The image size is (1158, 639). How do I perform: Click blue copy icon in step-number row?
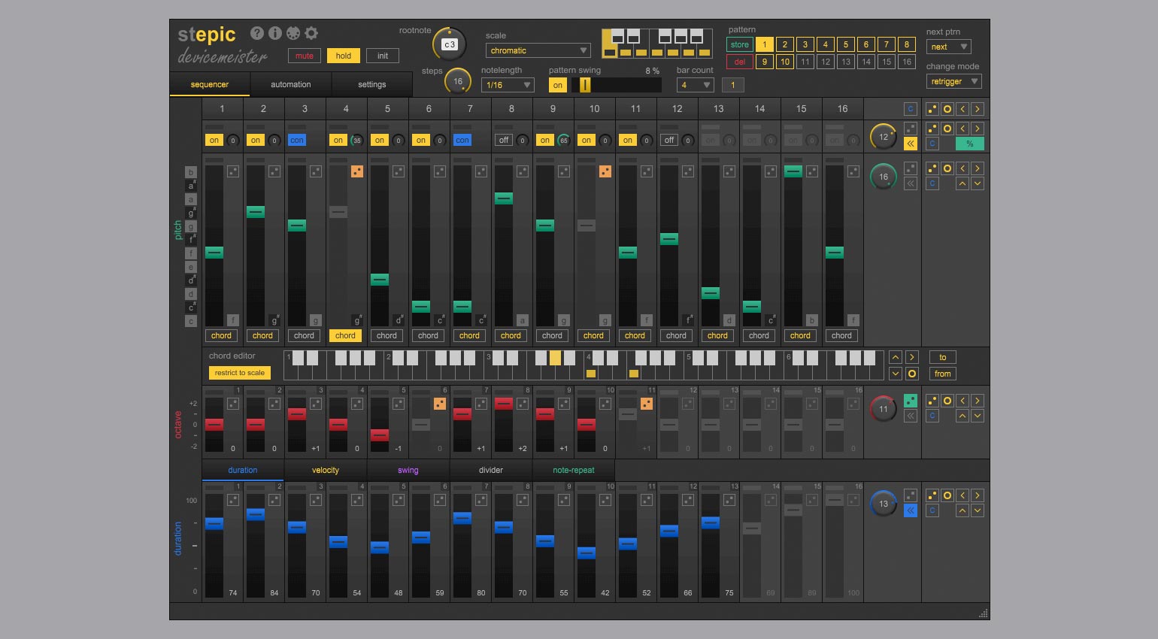(911, 109)
